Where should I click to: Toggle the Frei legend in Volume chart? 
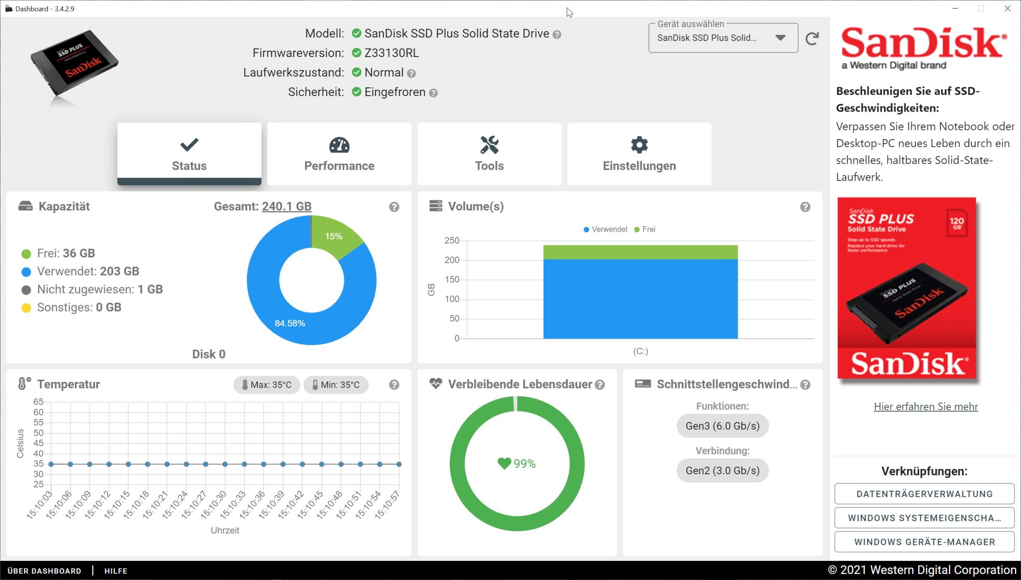(x=645, y=229)
